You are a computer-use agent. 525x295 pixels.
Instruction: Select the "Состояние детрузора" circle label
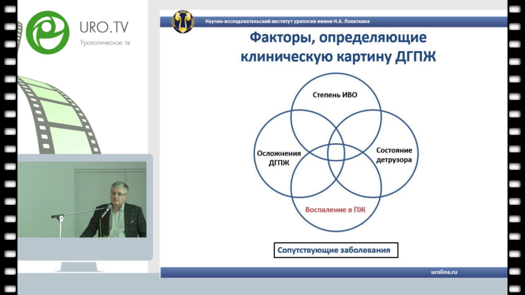pyautogui.click(x=394, y=155)
